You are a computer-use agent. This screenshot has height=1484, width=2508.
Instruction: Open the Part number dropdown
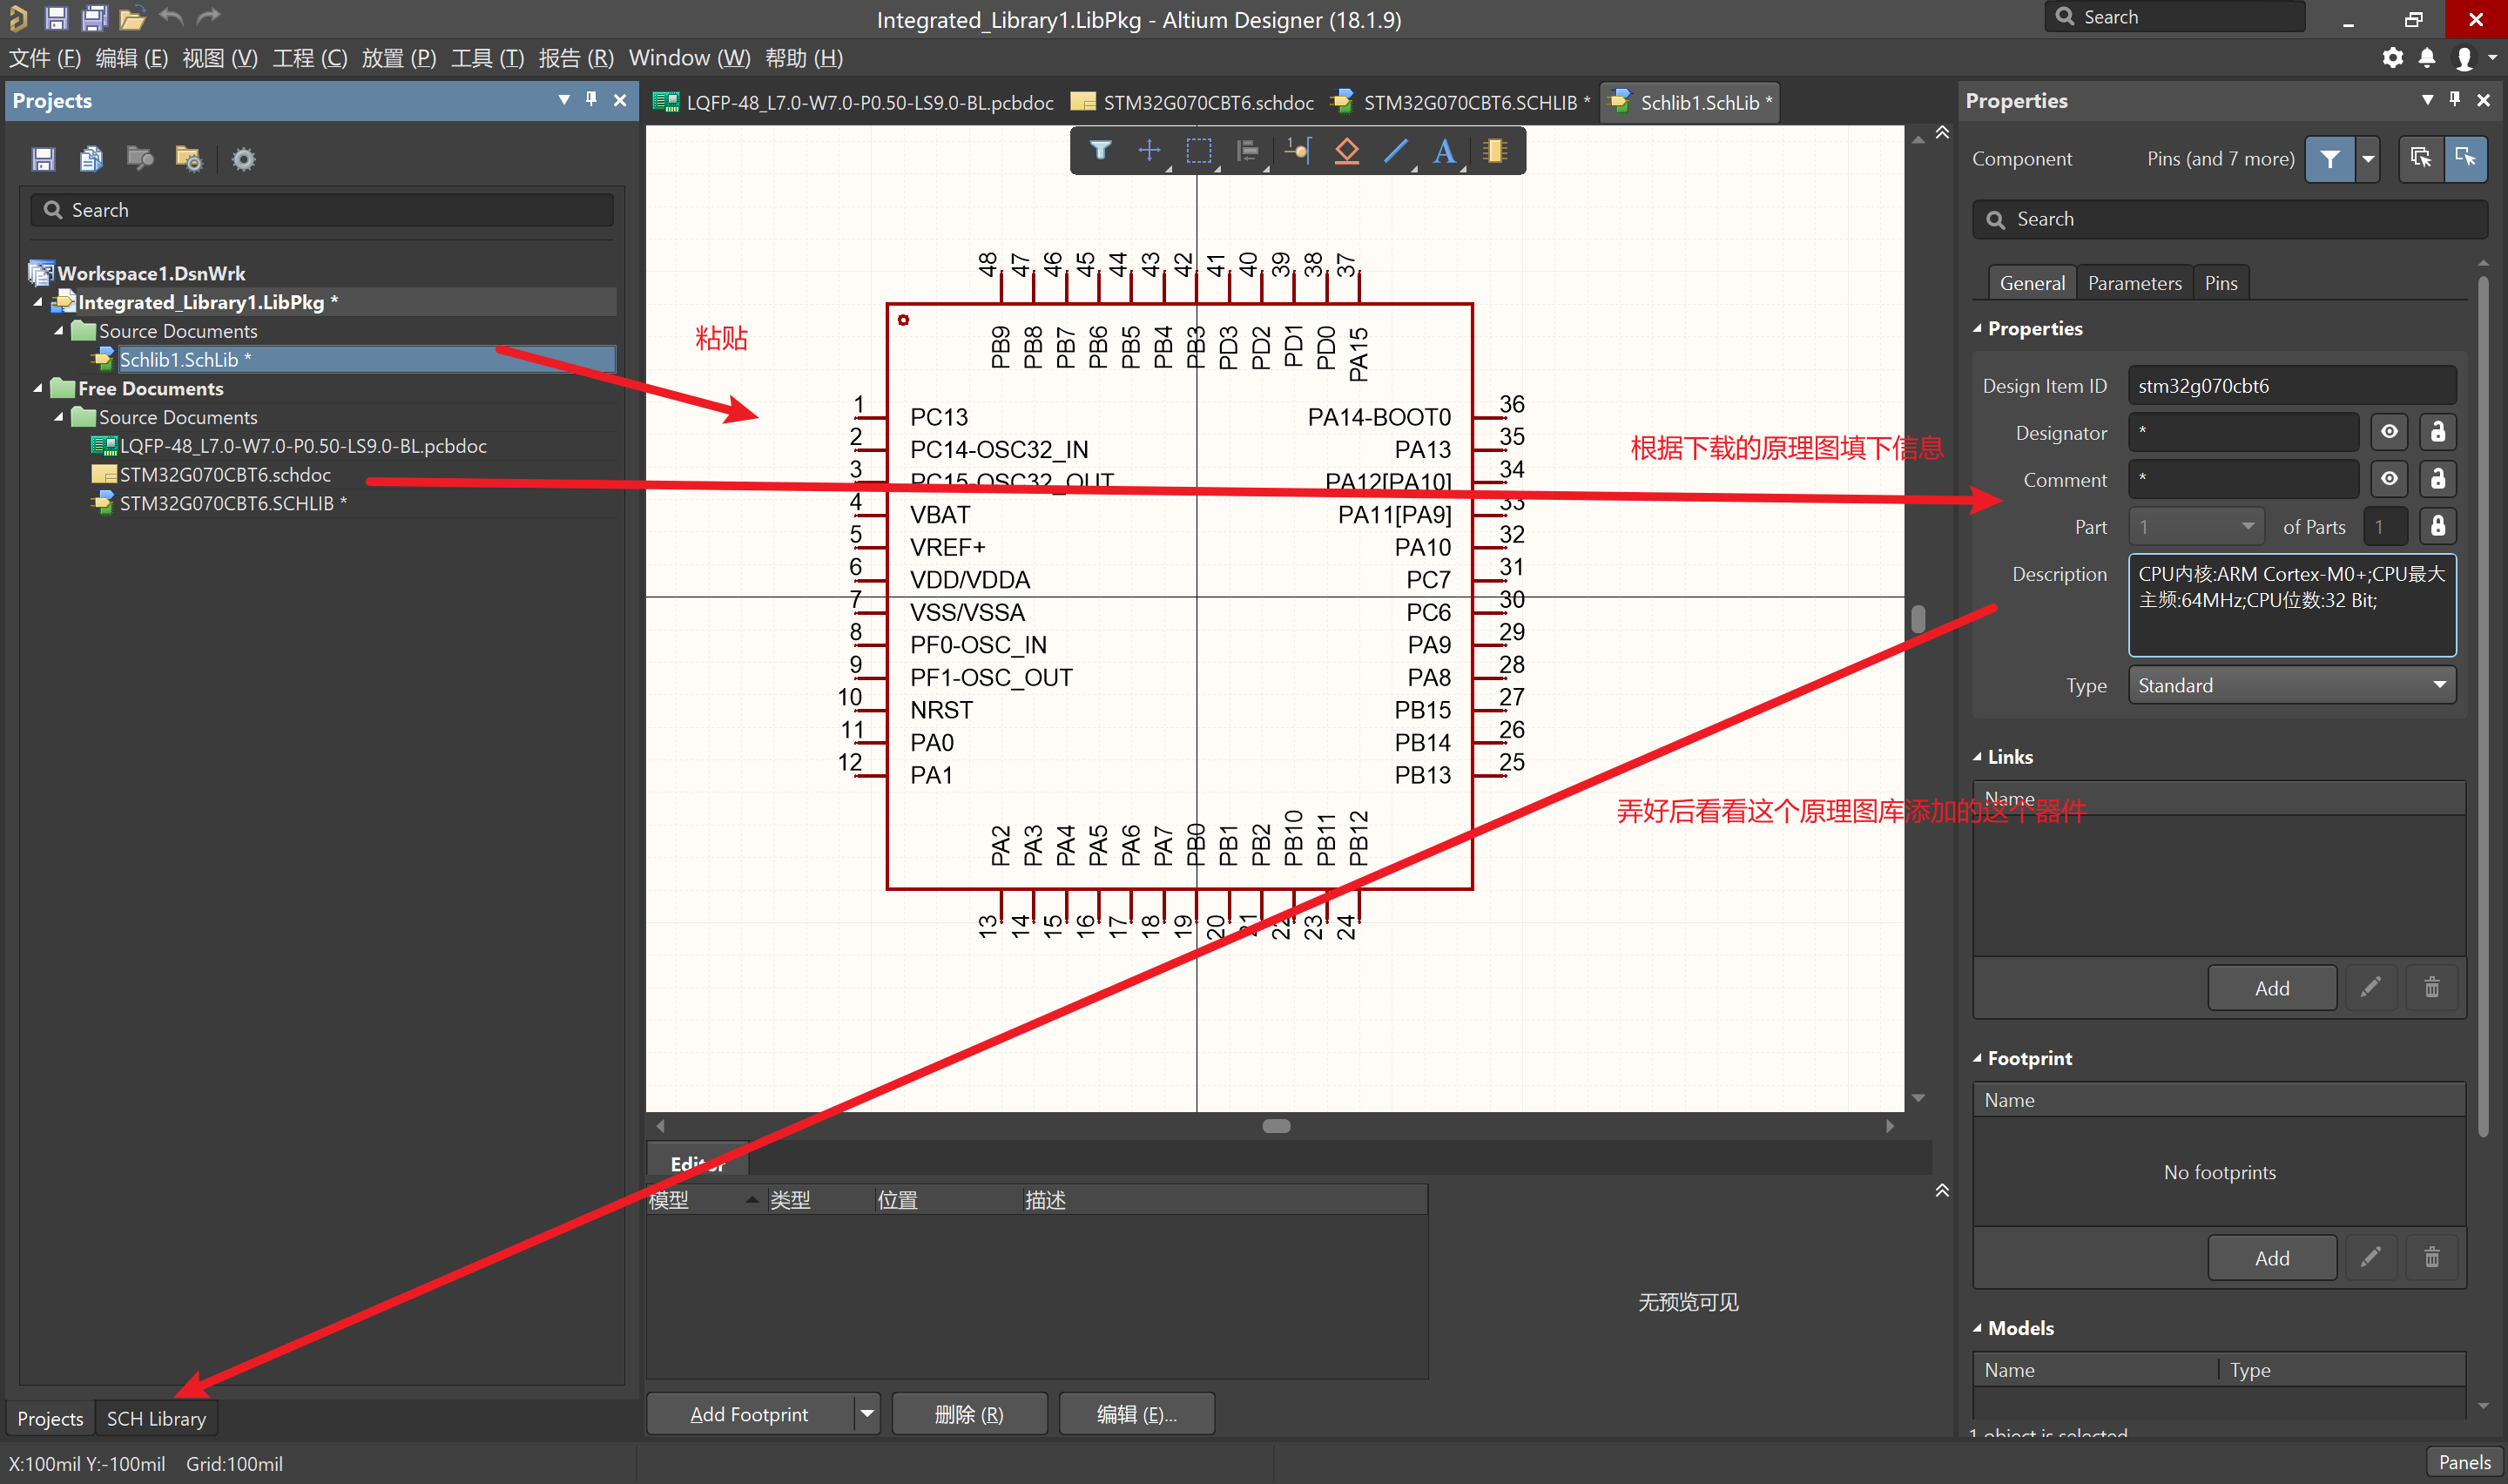coord(2194,526)
